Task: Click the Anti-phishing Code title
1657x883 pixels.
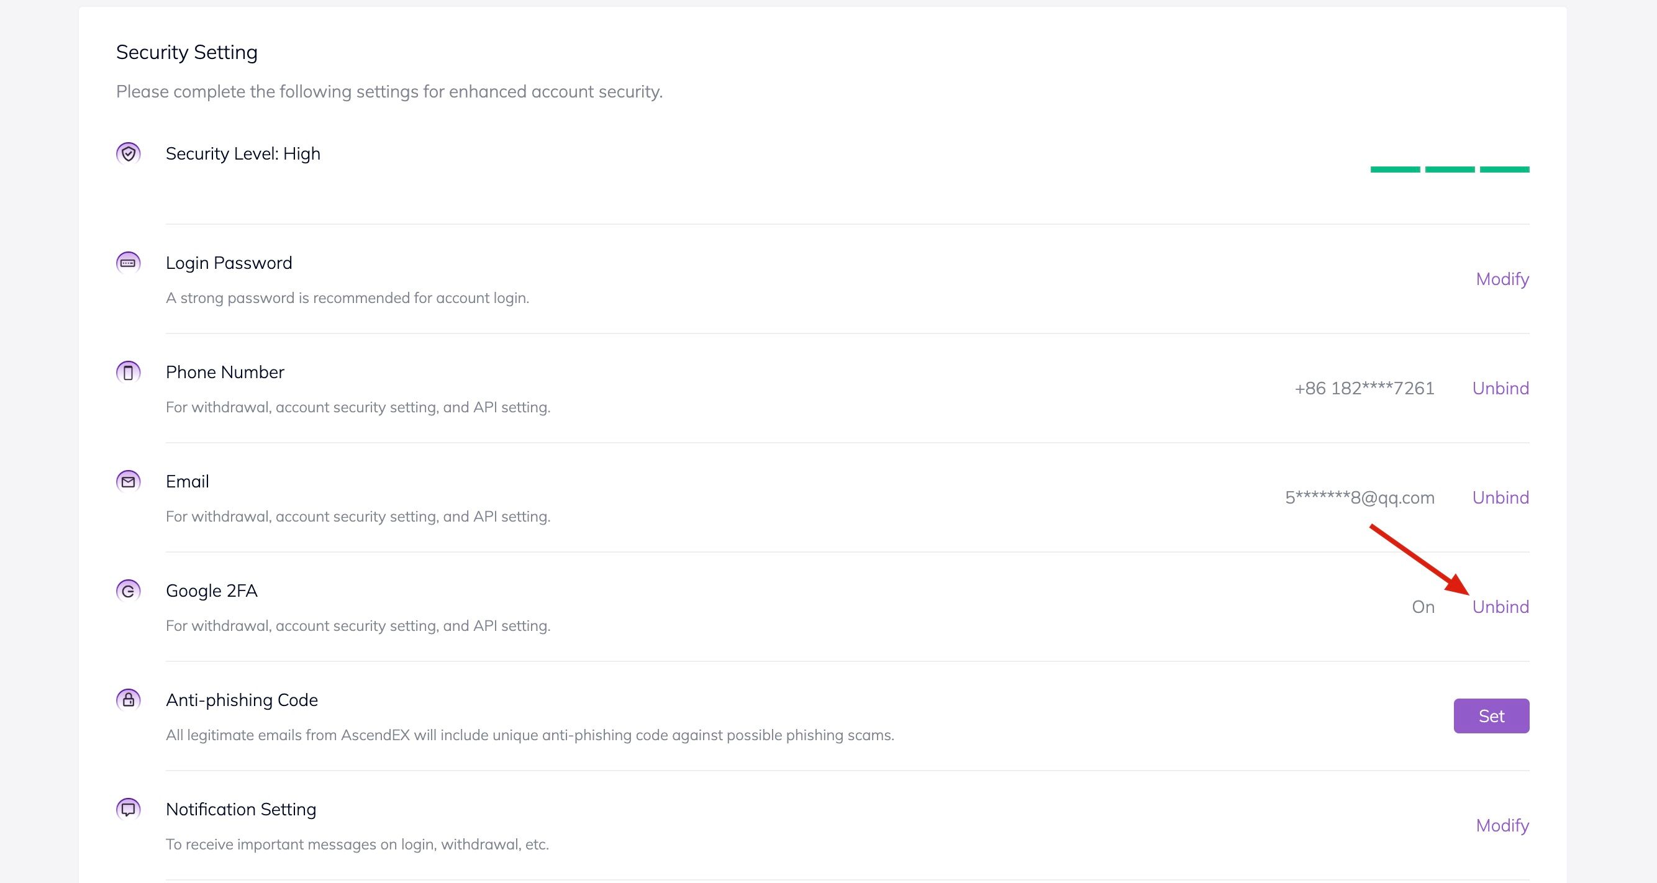Action: [242, 700]
